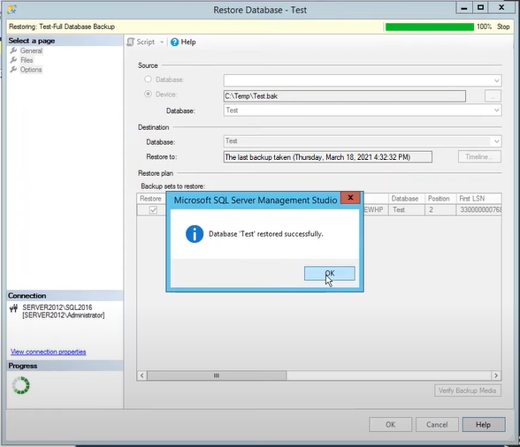This screenshot has height=447, width=520.
Task: Click the browse ellipsis button for device
Action: tap(493, 96)
